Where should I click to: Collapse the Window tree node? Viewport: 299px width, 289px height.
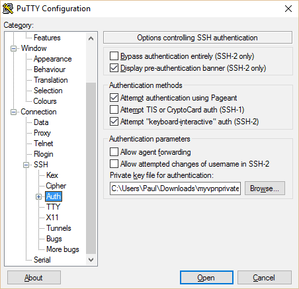(14, 48)
